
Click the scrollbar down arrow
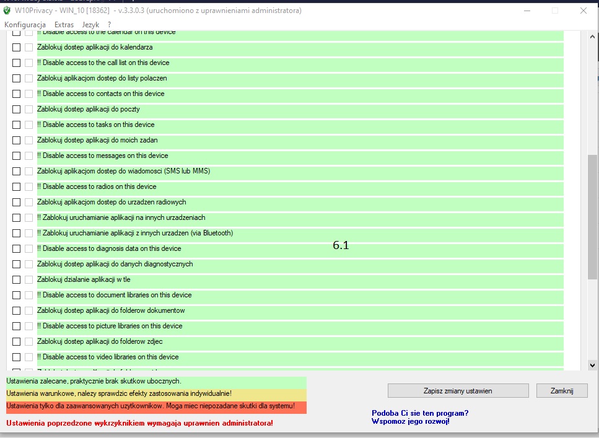[x=592, y=365]
